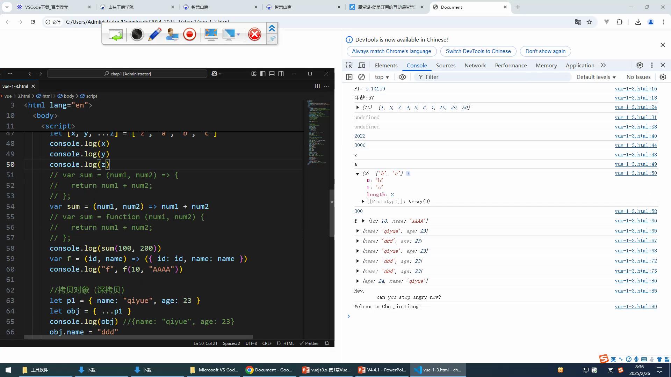Open the top context dropdown

382,77
